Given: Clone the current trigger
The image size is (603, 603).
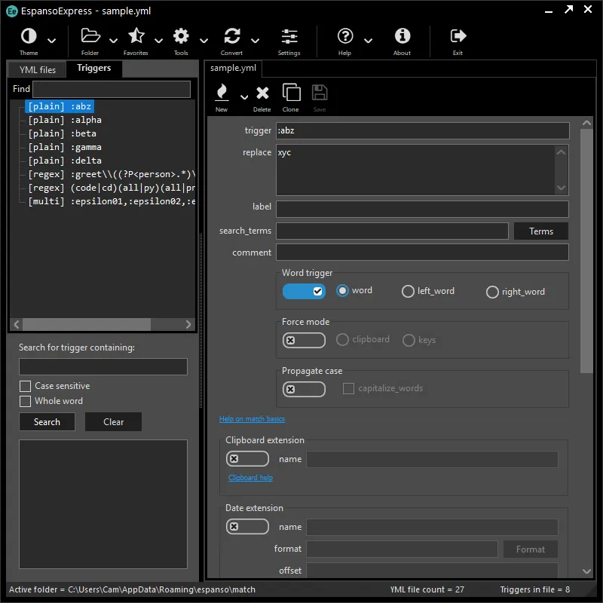Looking at the screenshot, I should [x=291, y=93].
